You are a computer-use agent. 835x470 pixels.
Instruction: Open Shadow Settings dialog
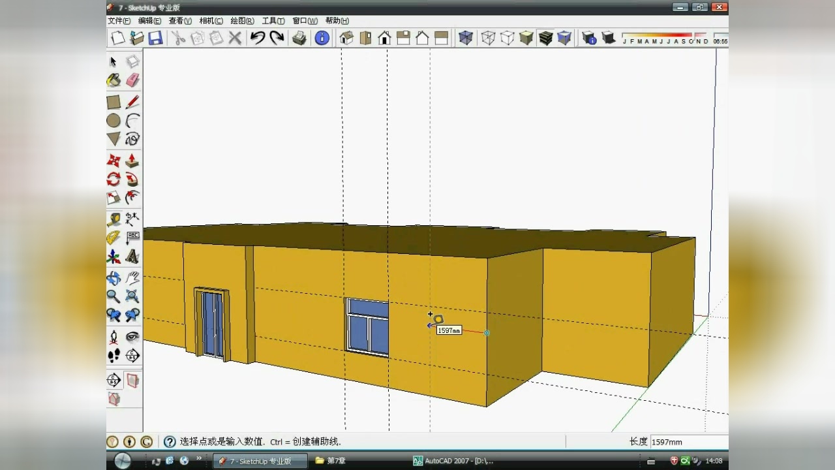[589, 38]
